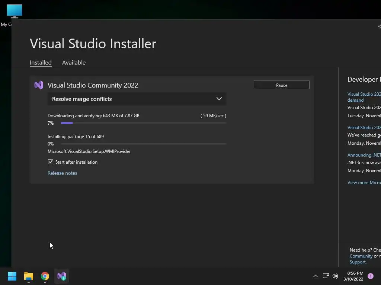Open the Support link
The height and width of the screenshot is (285, 381).
coord(358,262)
